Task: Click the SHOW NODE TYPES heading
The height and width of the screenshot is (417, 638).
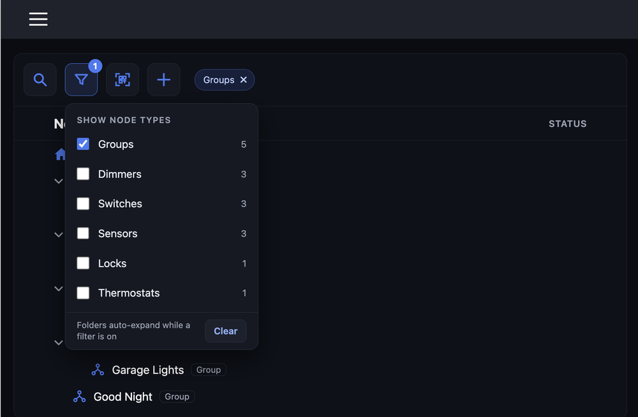Action: click(x=124, y=120)
